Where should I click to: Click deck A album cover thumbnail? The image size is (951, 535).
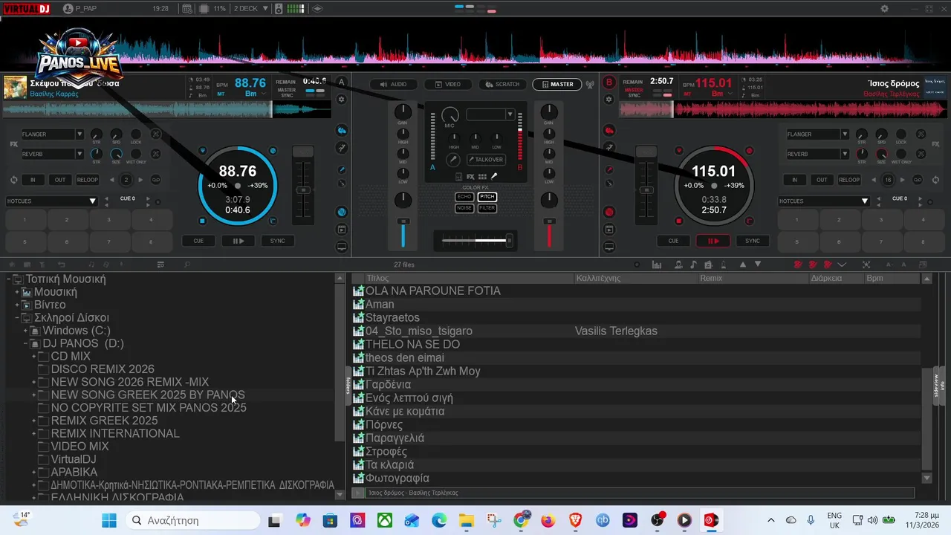[15, 87]
